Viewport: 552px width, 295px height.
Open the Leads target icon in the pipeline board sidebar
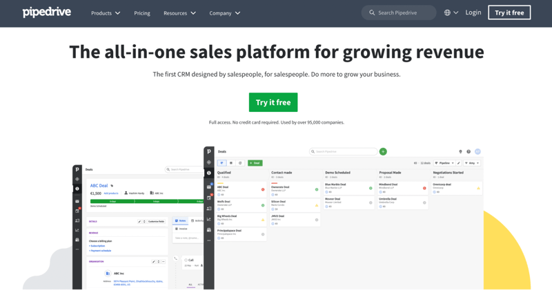click(209, 162)
